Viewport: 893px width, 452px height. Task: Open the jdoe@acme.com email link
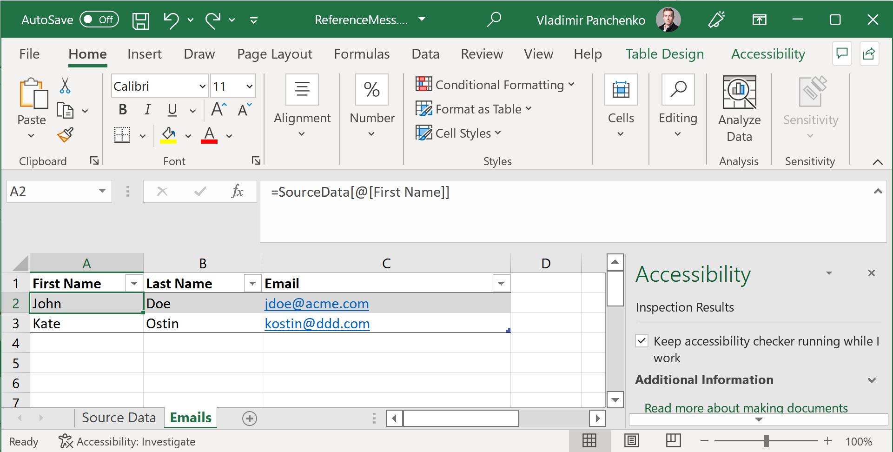click(x=316, y=304)
